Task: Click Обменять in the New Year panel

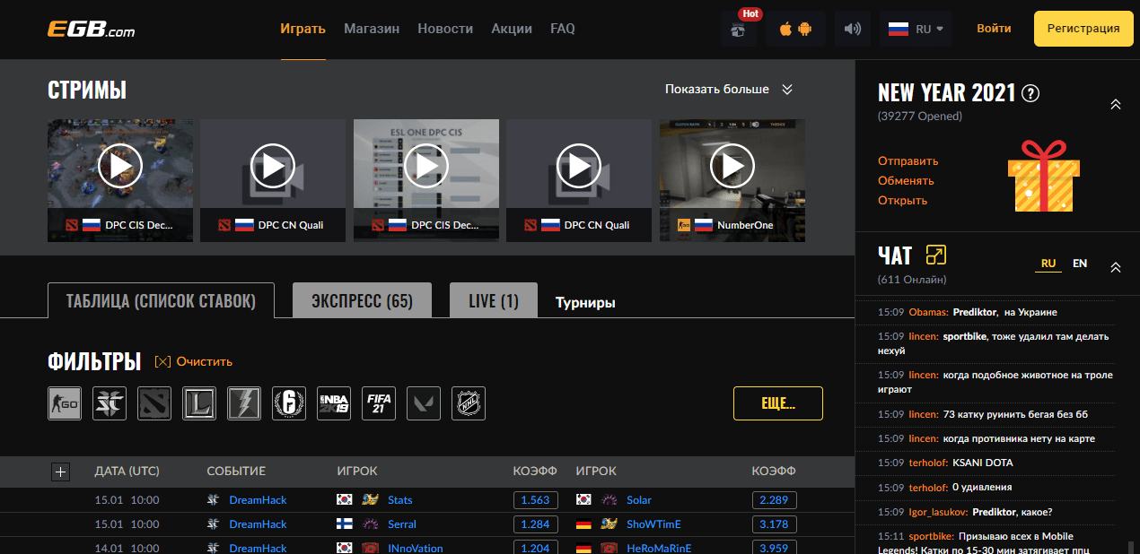Action: click(906, 181)
